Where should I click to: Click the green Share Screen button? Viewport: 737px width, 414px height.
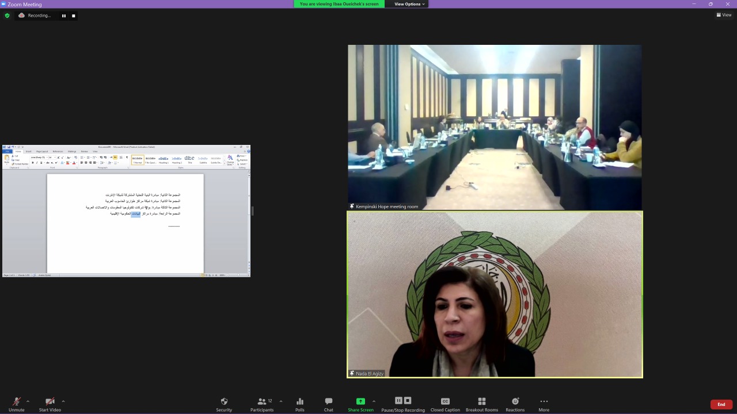click(x=360, y=404)
